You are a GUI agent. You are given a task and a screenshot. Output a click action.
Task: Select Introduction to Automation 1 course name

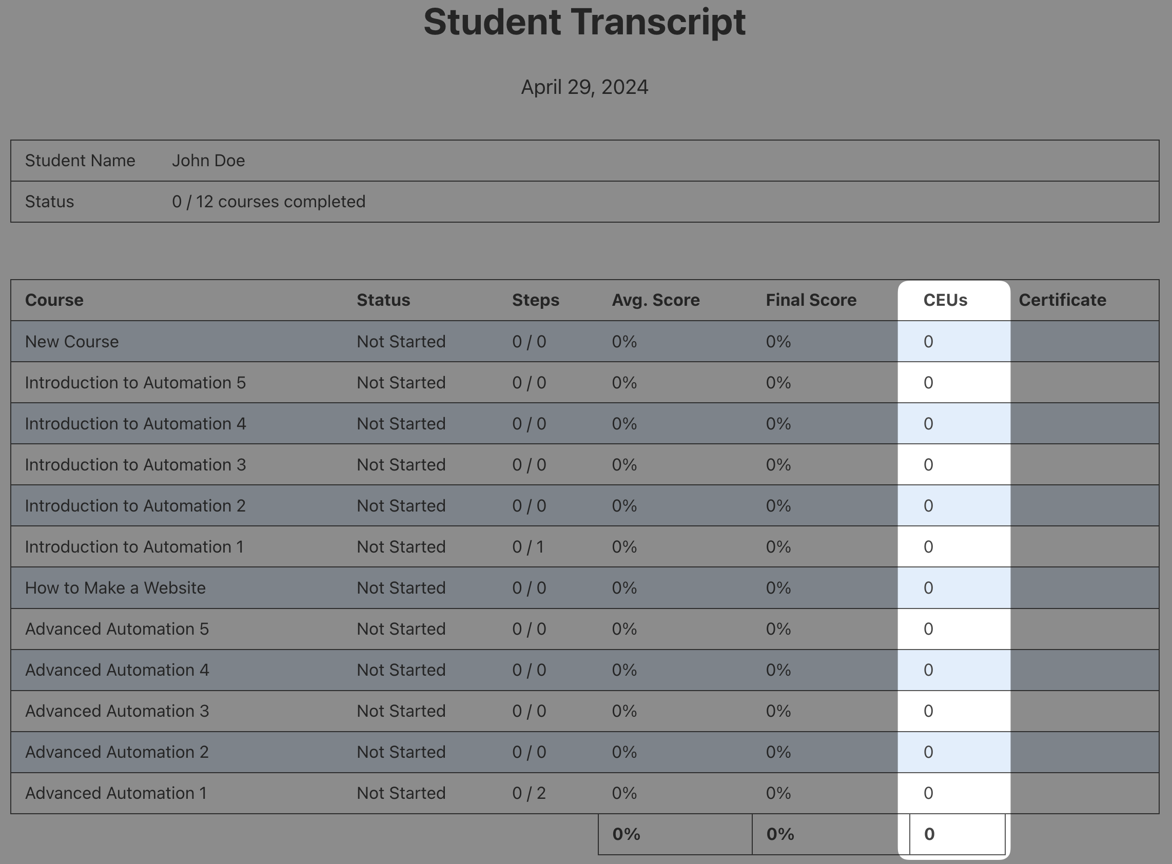point(134,547)
